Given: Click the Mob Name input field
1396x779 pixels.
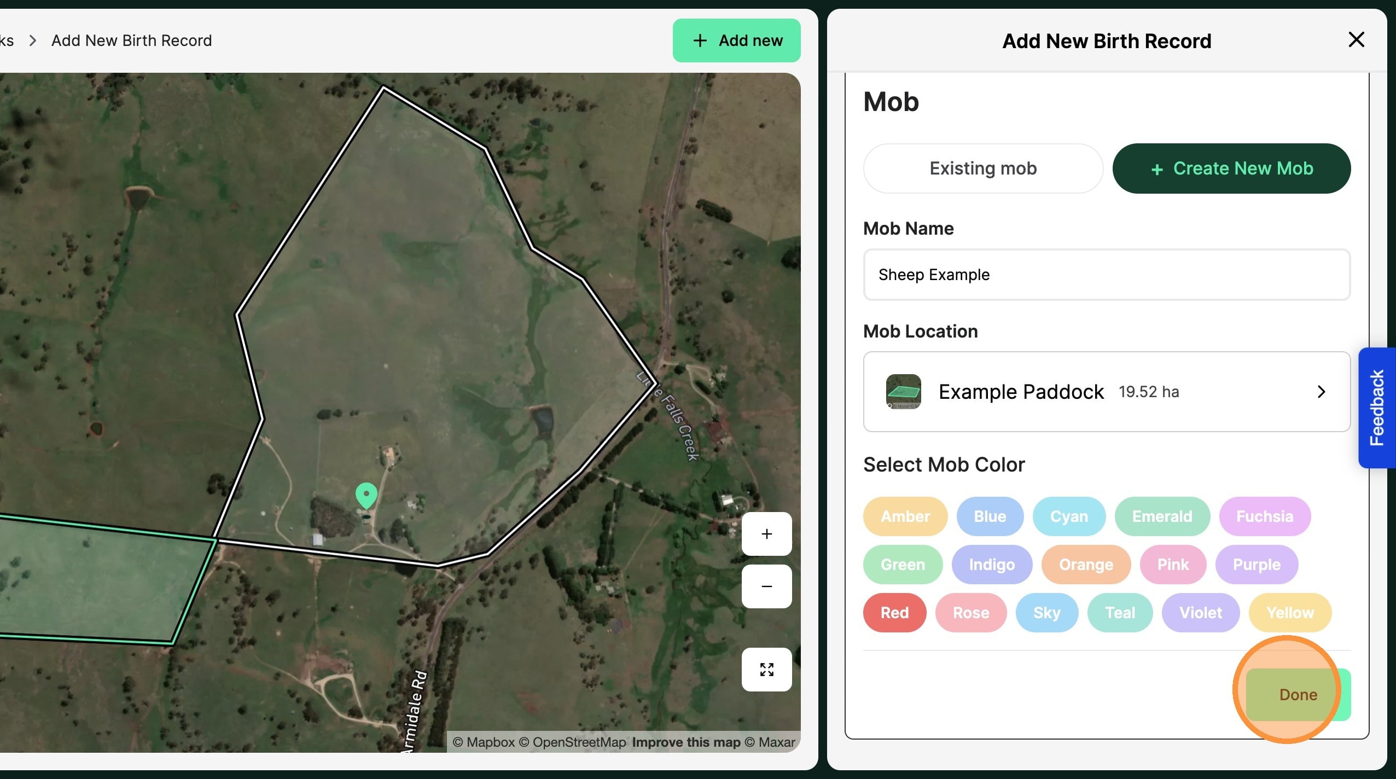Looking at the screenshot, I should (x=1106, y=275).
